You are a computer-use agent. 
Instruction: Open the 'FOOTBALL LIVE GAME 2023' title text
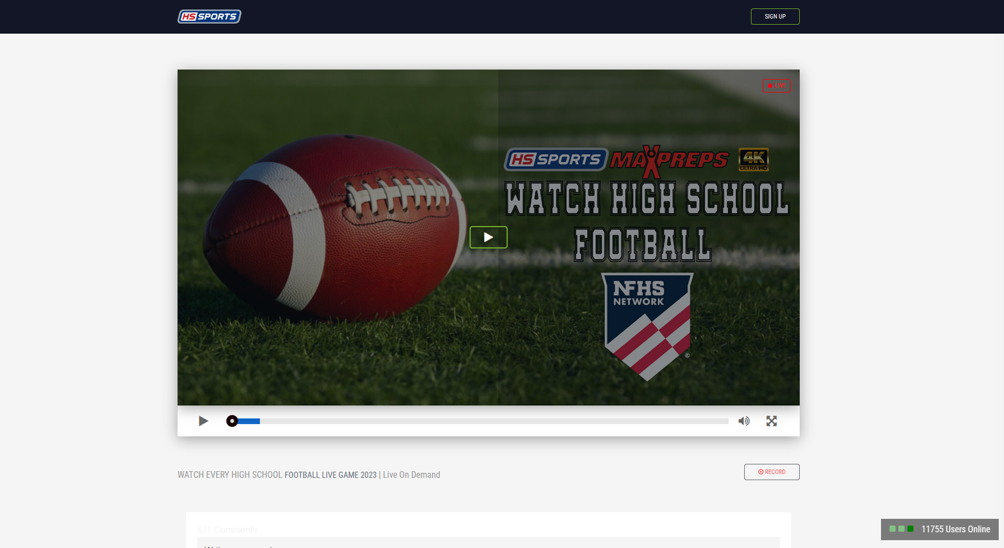click(330, 475)
